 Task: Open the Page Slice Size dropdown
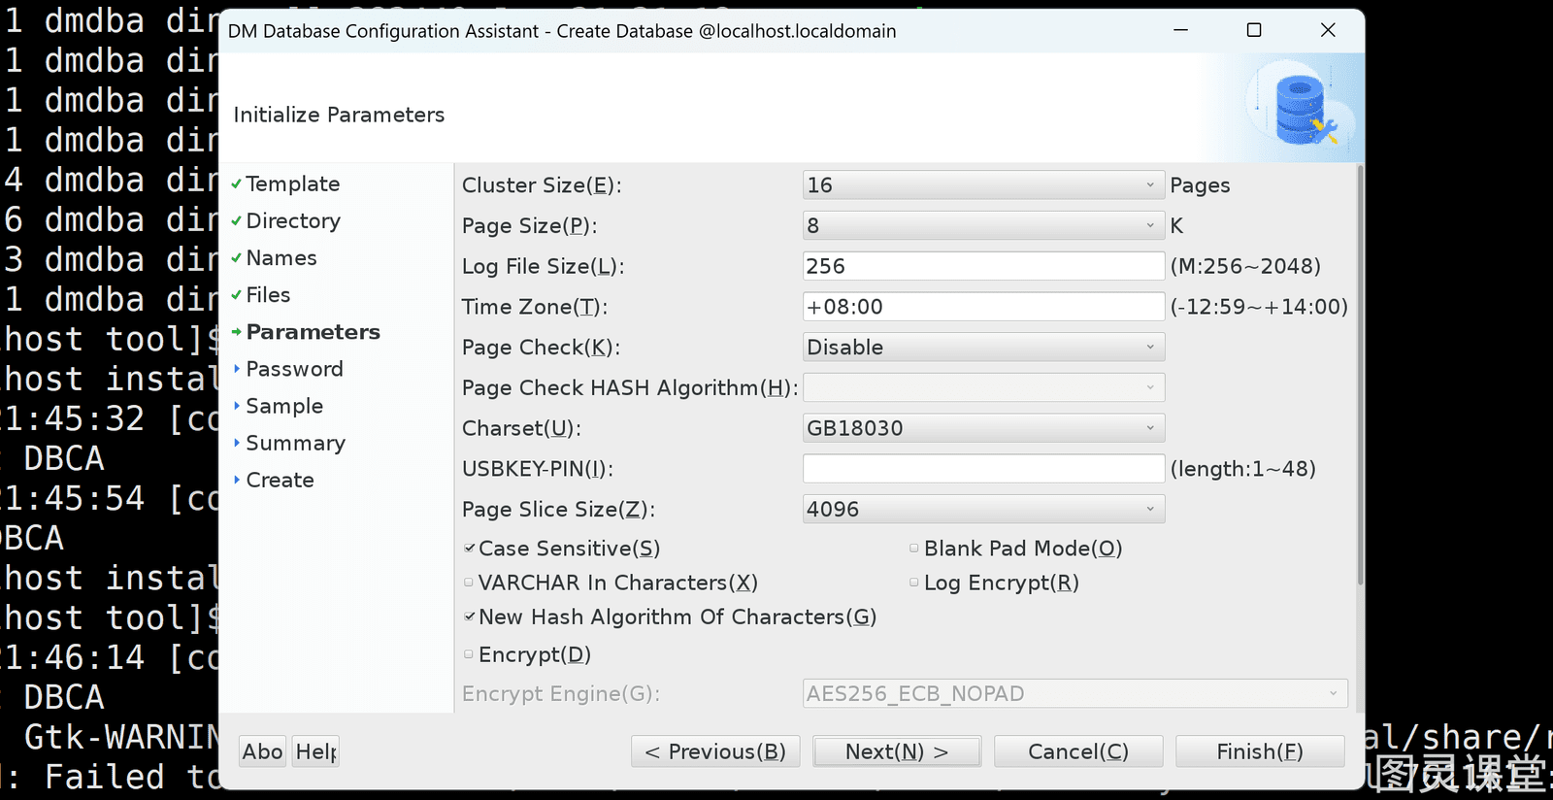click(x=983, y=509)
